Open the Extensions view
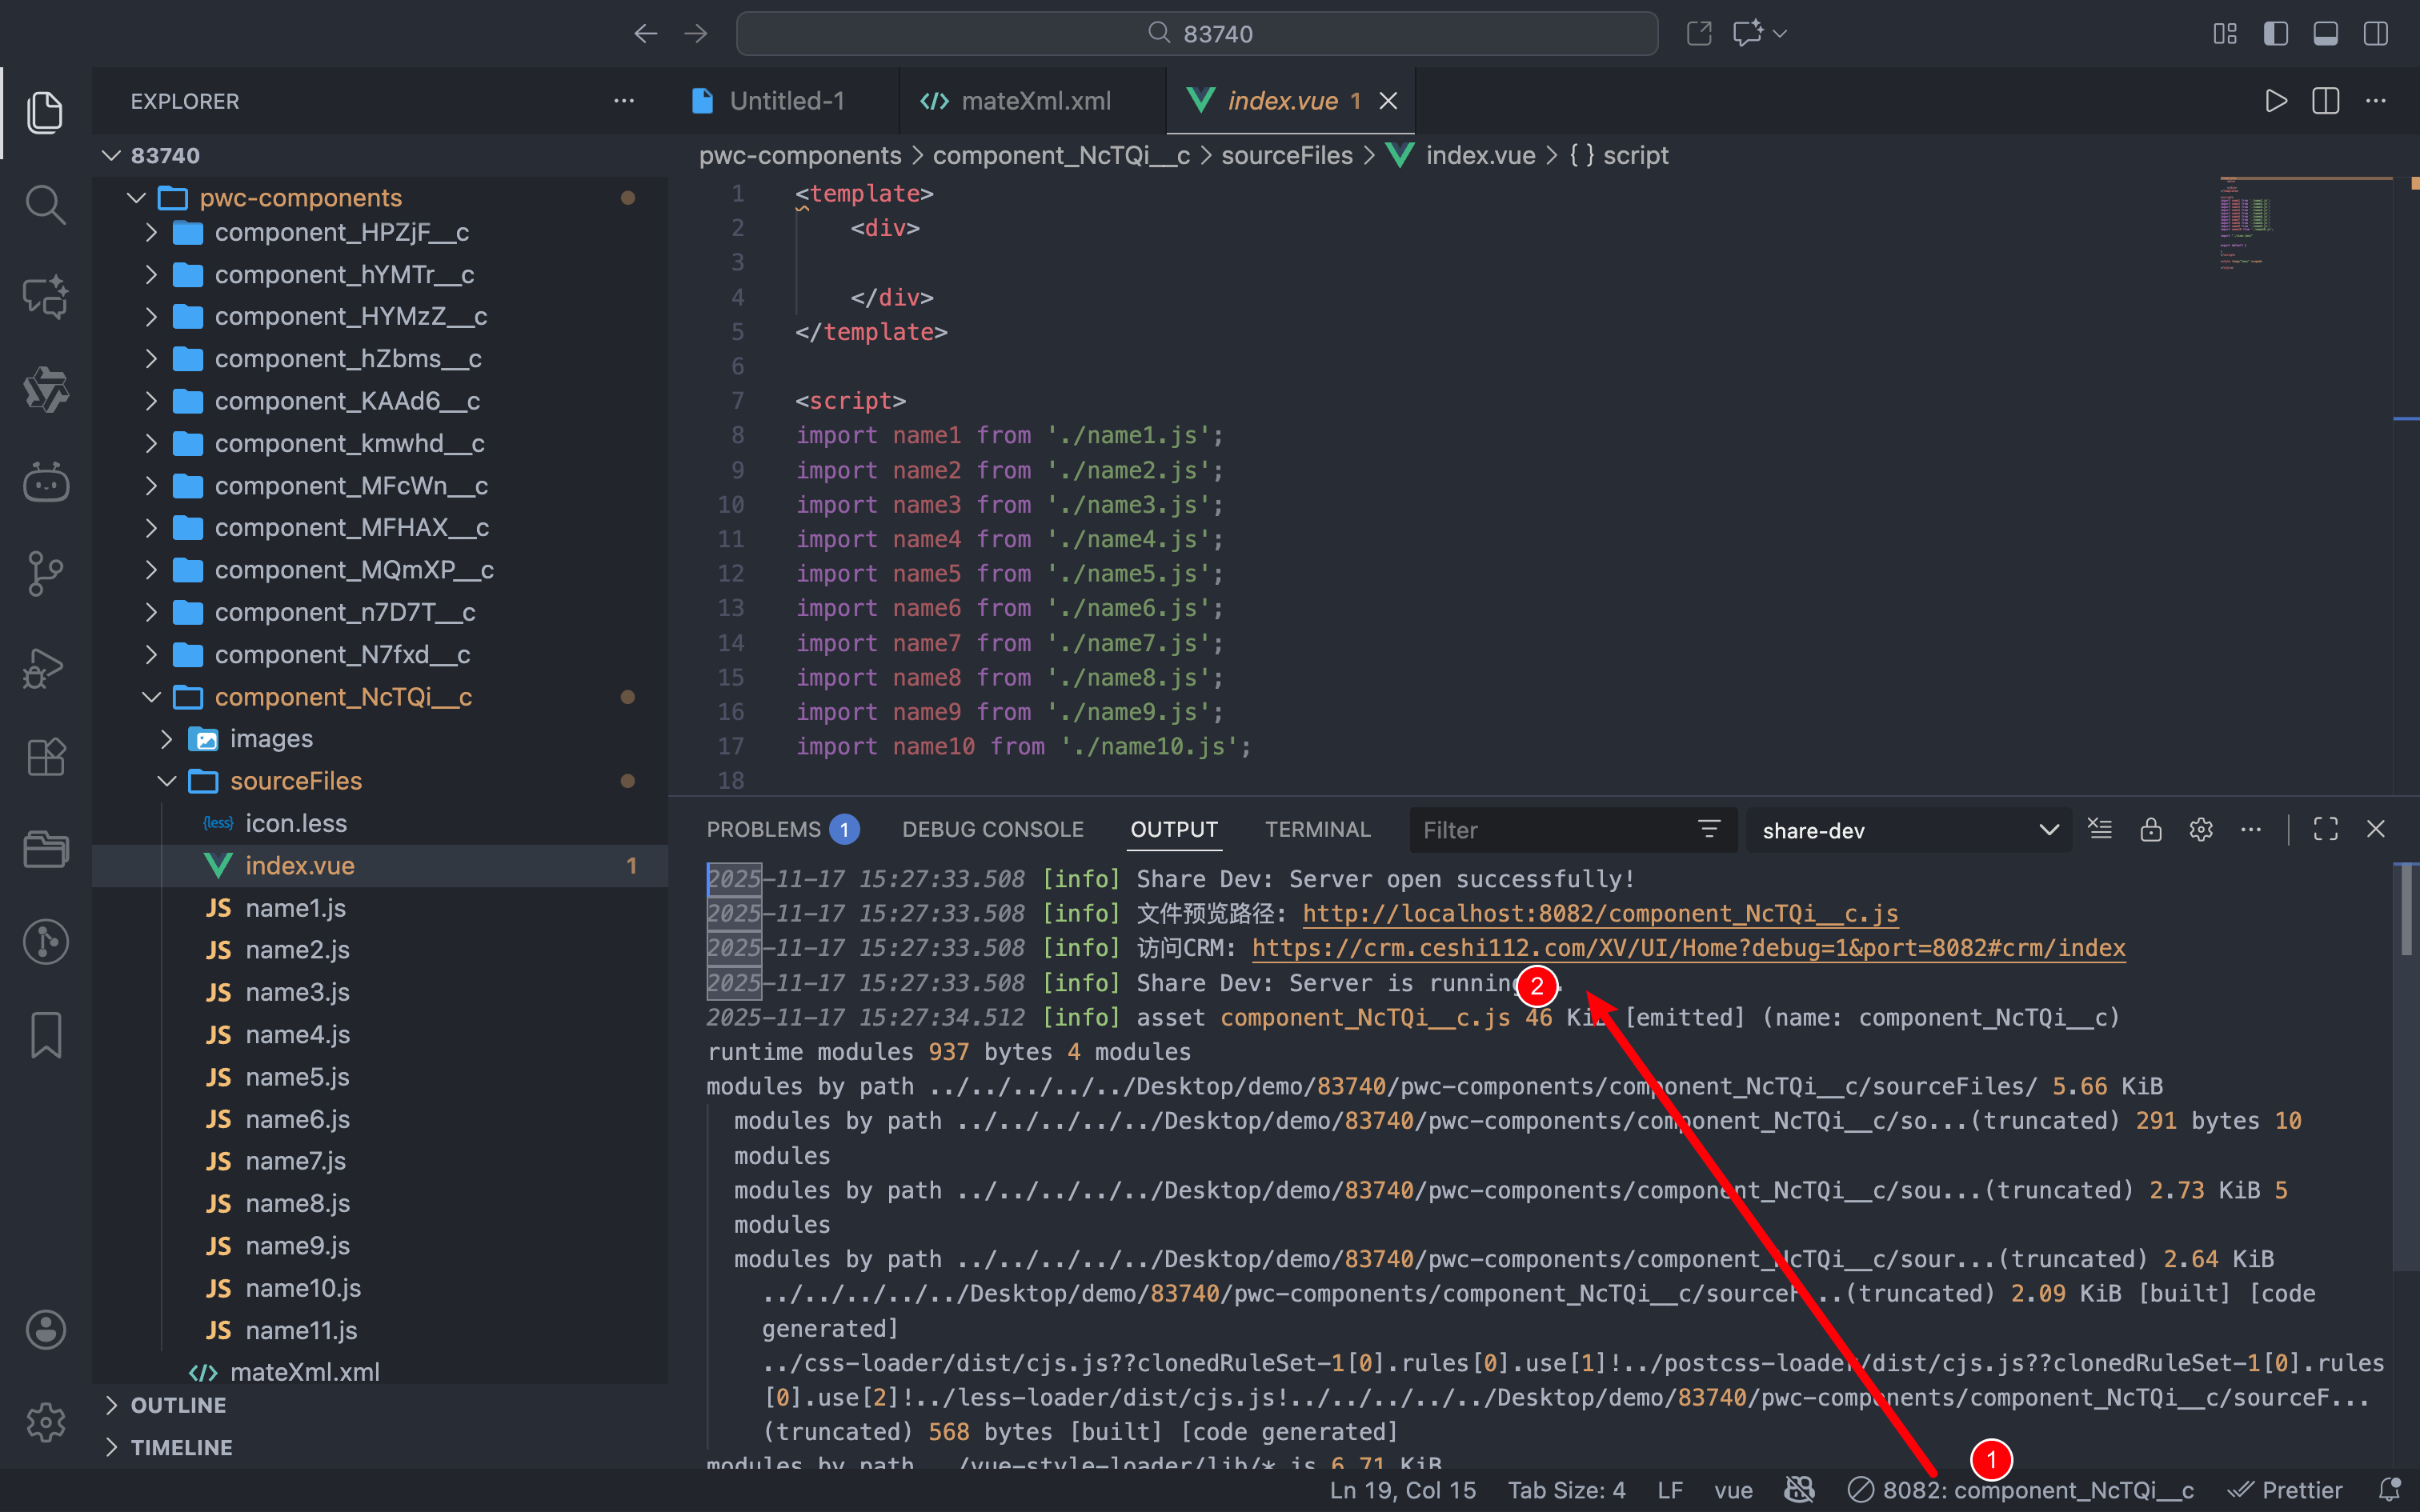The image size is (2420, 1512). pos(45,757)
